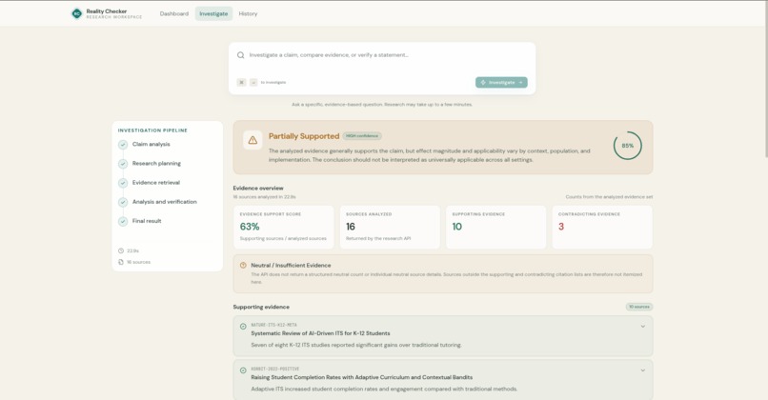Click the Neutral / Insufficient Evidence info icon
This screenshot has height=400, width=768.
click(243, 266)
